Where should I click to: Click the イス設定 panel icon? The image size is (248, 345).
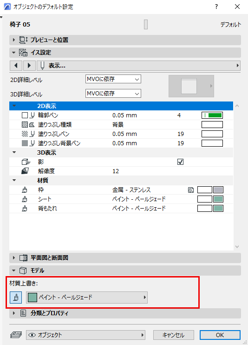(23, 53)
